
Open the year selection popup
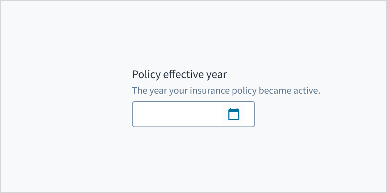233,114
